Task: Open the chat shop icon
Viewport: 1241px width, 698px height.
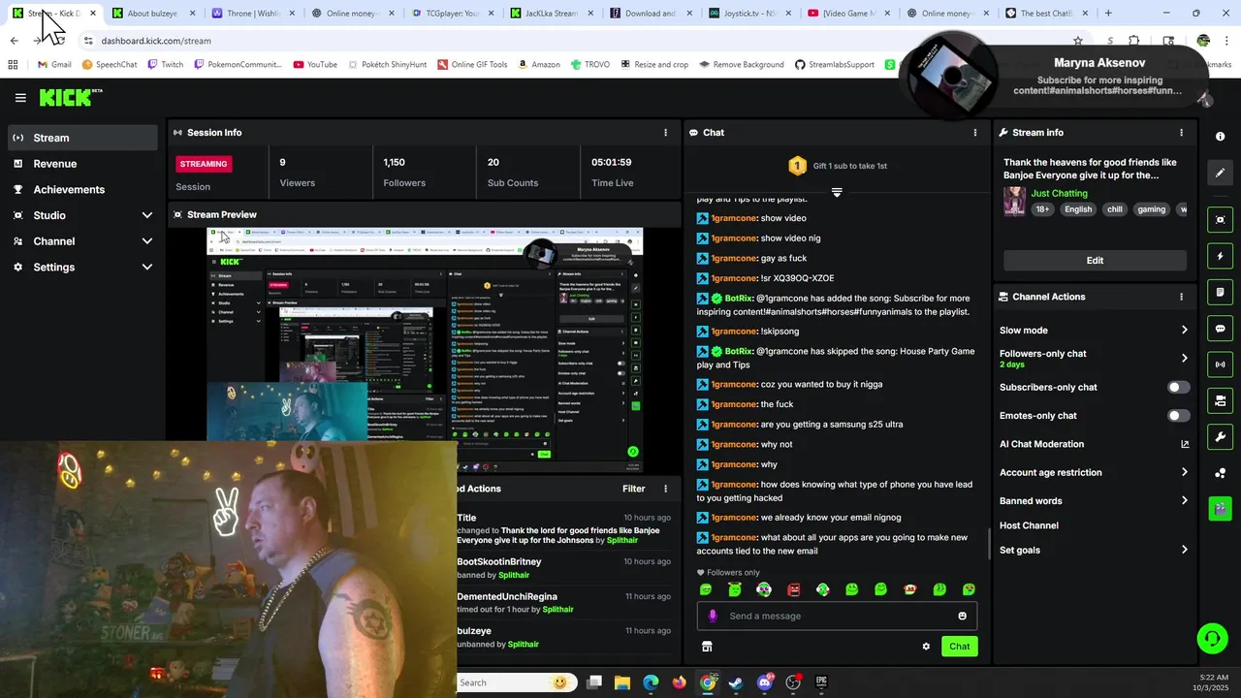Action: [707, 647]
